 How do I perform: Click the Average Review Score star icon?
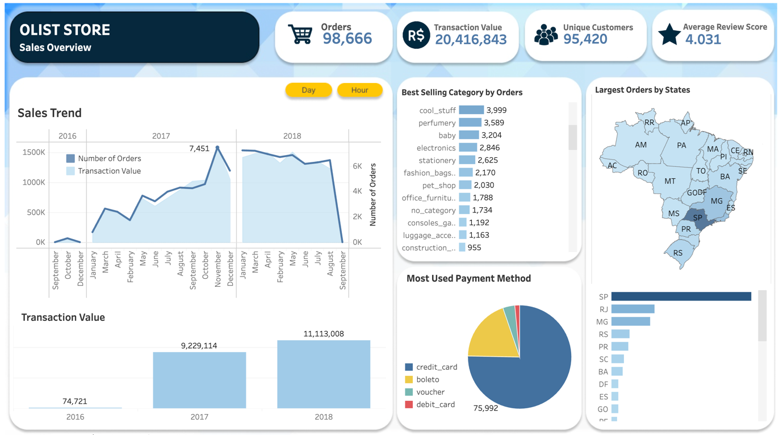(x=669, y=35)
